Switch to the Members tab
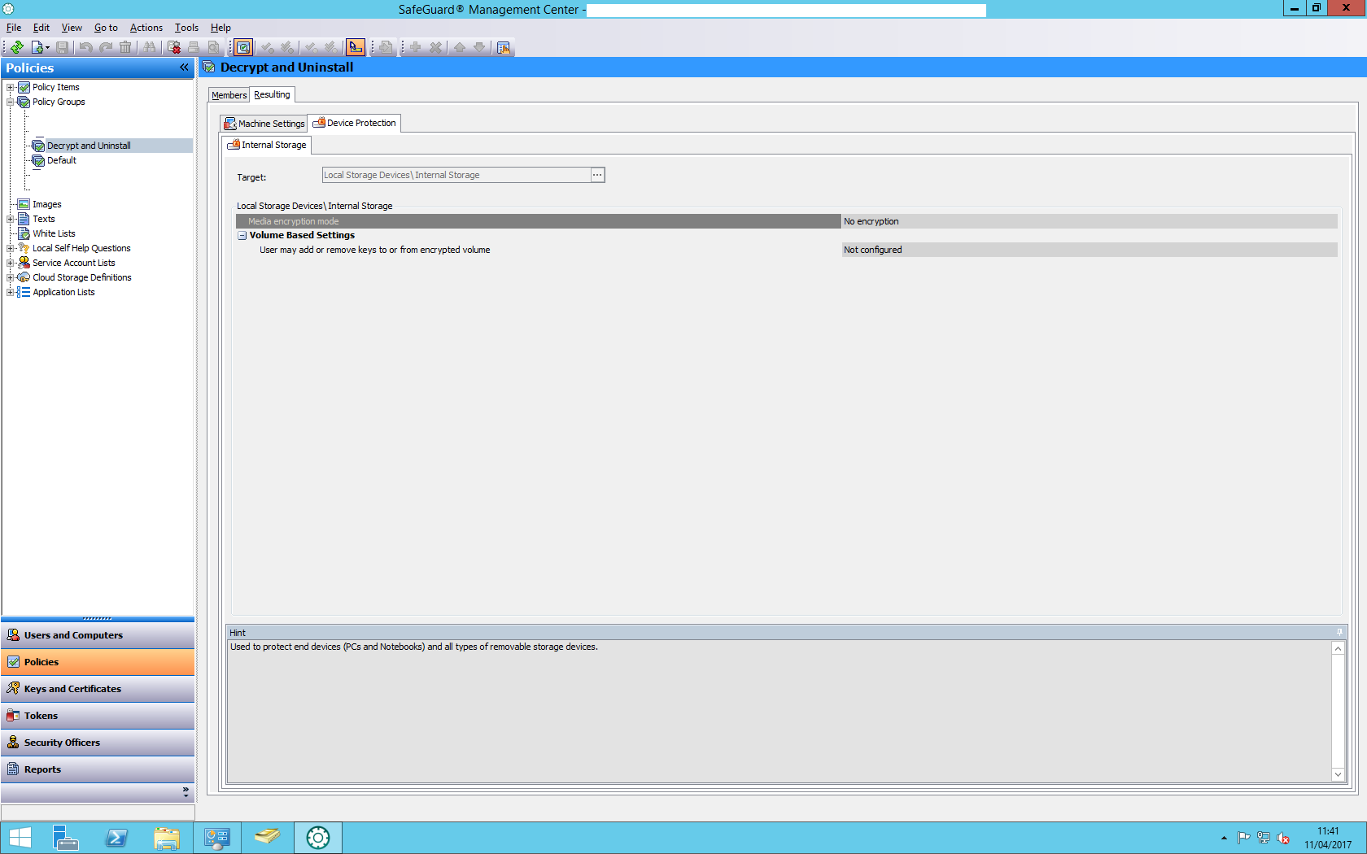This screenshot has width=1367, height=854. coord(229,95)
